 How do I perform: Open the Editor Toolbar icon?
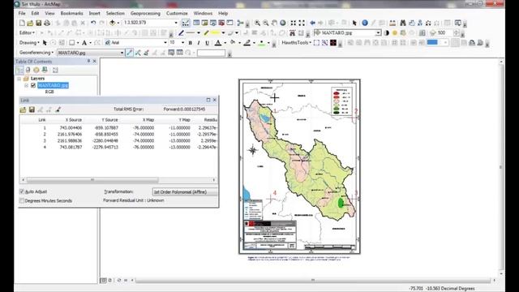point(186,23)
